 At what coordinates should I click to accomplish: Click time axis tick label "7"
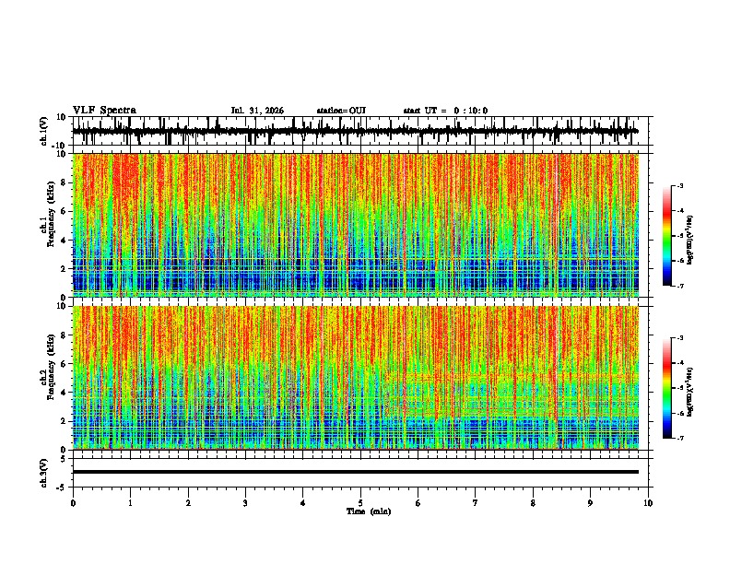[476, 503]
